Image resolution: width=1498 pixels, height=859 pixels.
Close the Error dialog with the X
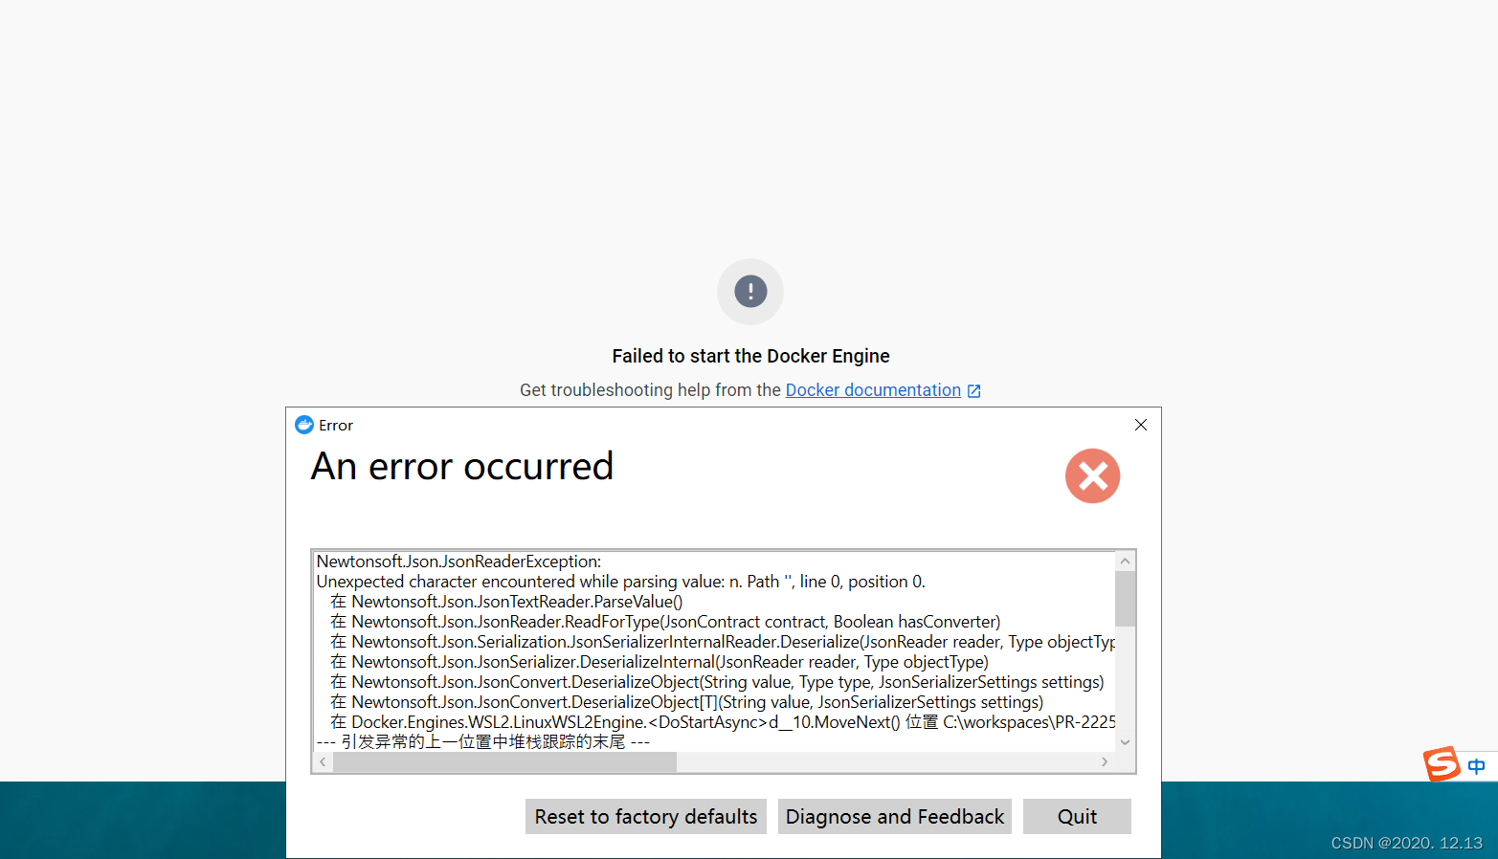coord(1141,425)
